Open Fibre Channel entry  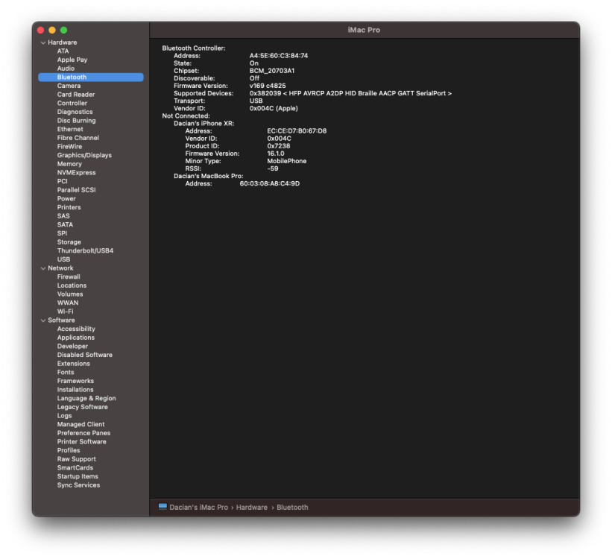(x=78, y=138)
